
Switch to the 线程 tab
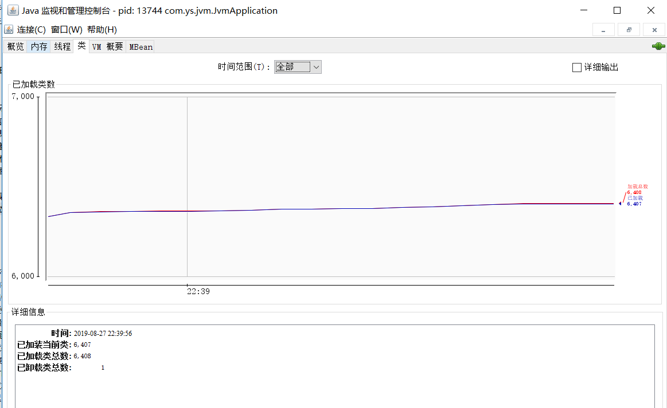click(x=62, y=46)
